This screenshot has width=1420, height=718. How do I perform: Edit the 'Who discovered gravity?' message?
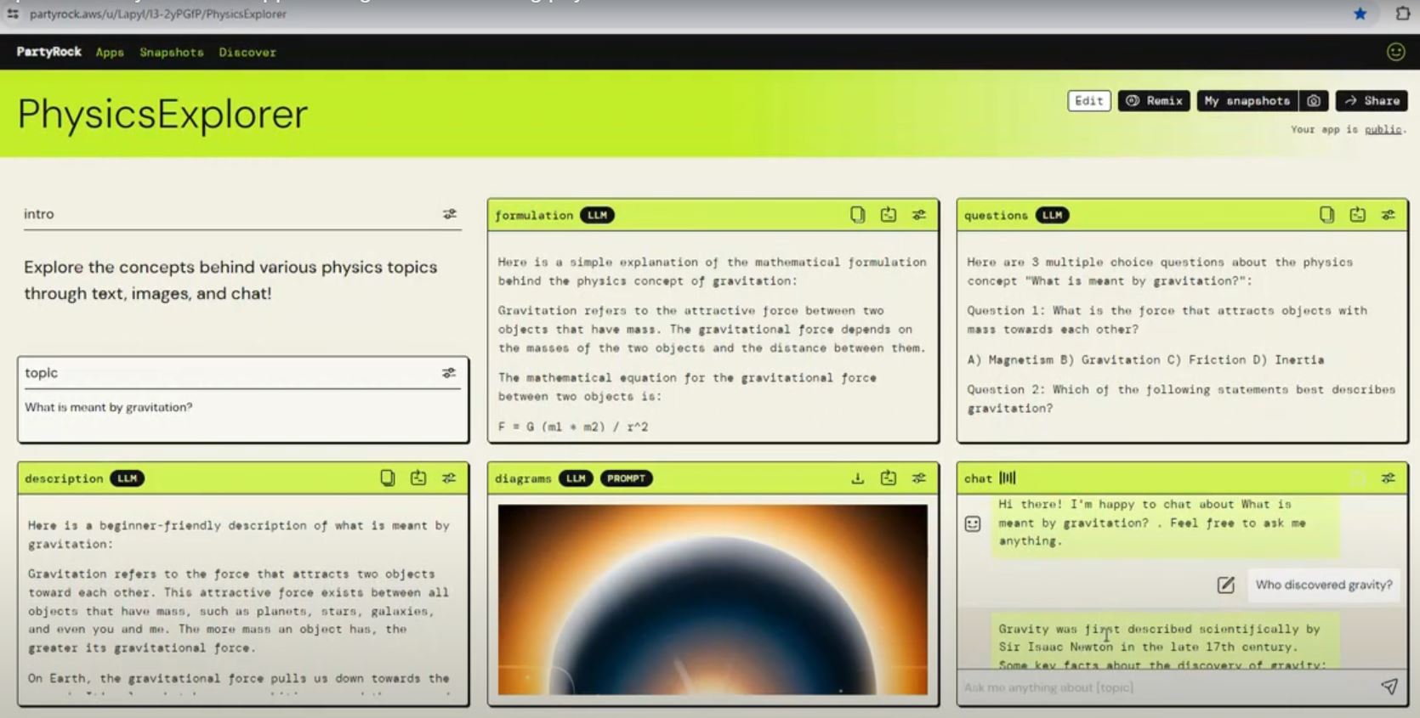click(1225, 585)
